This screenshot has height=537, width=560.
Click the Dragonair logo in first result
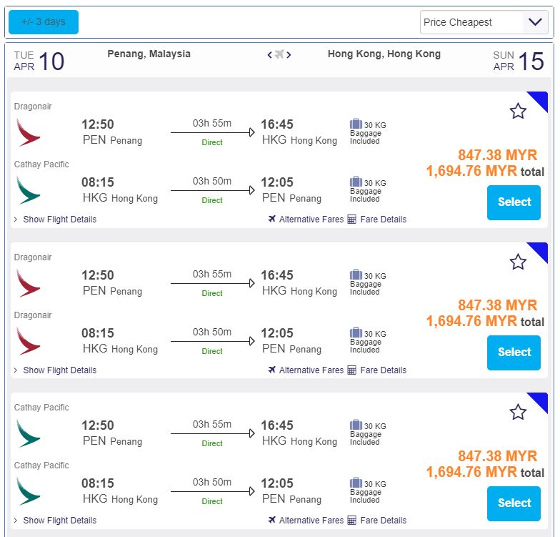pyautogui.click(x=29, y=132)
